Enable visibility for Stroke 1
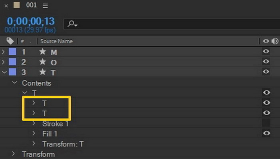 coord(266,123)
